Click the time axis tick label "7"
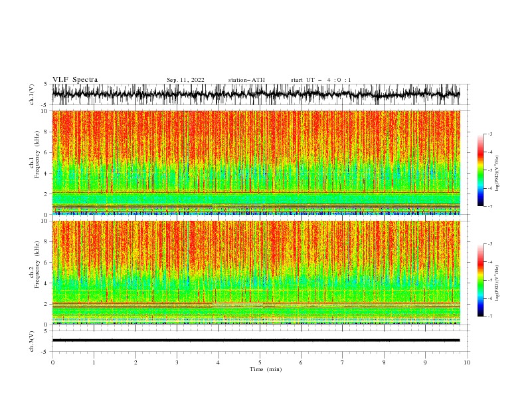The height and width of the screenshot is (407, 526). pos(343,362)
